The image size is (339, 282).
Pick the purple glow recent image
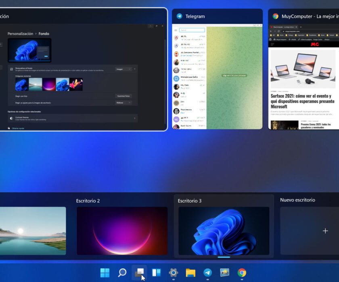(49, 84)
